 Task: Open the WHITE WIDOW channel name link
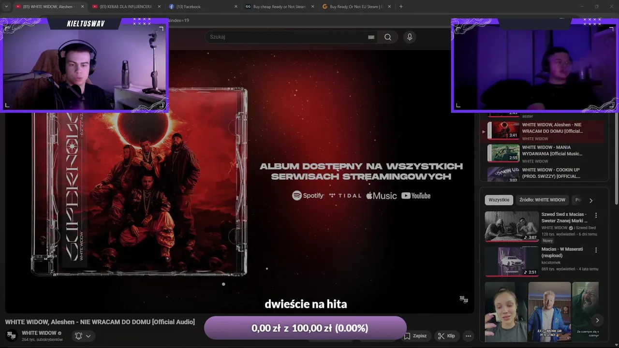39,333
